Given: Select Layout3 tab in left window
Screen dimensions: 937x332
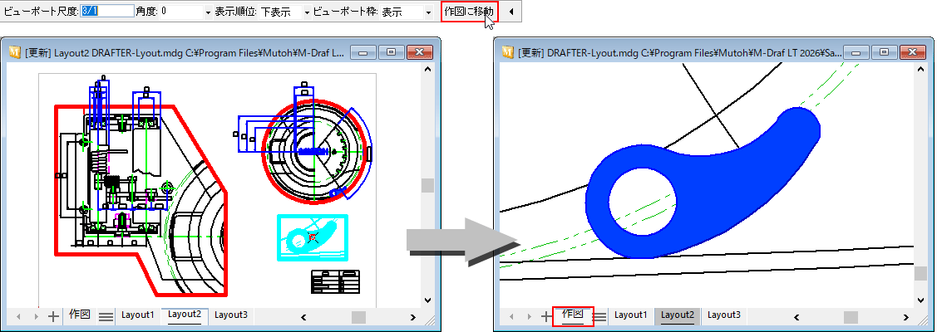Looking at the screenshot, I should pos(231,315).
